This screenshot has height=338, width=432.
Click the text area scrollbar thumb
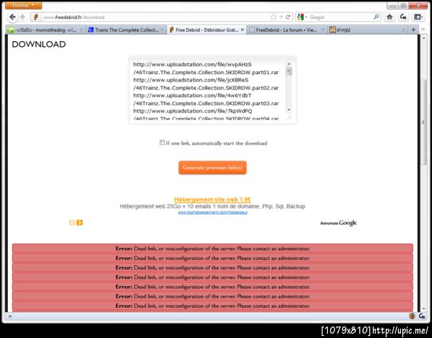289,71
